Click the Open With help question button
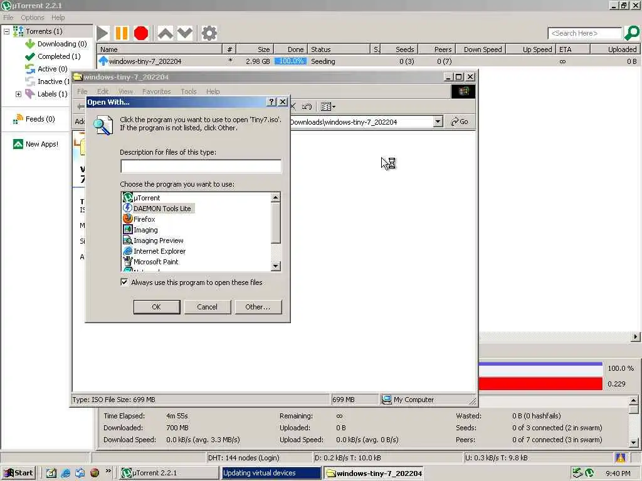642x481 pixels. pyautogui.click(x=271, y=102)
